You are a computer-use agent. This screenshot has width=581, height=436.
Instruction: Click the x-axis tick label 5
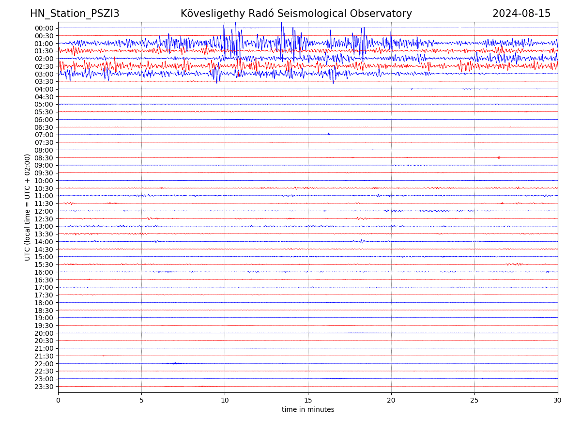[141, 400]
